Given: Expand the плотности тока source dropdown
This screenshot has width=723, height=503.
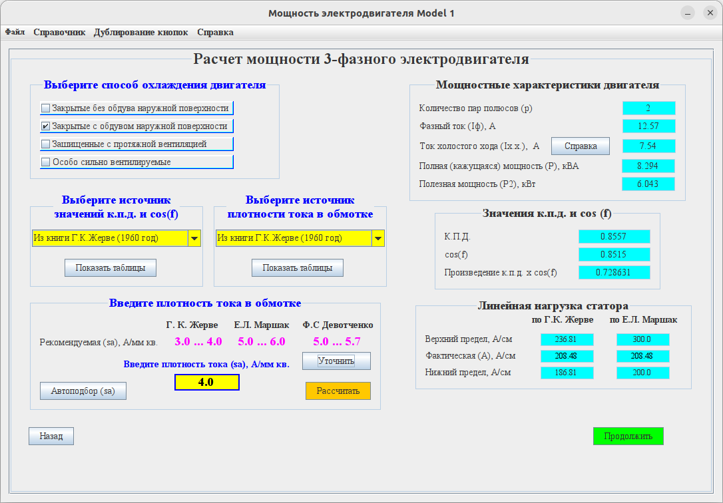Looking at the screenshot, I should [x=377, y=238].
